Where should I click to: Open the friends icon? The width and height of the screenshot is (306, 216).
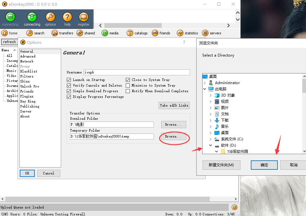[155, 33]
